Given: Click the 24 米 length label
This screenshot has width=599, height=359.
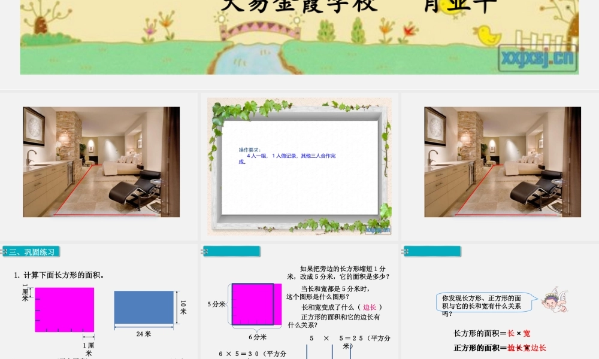Looking at the screenshot, I should (x=144, y=334).
